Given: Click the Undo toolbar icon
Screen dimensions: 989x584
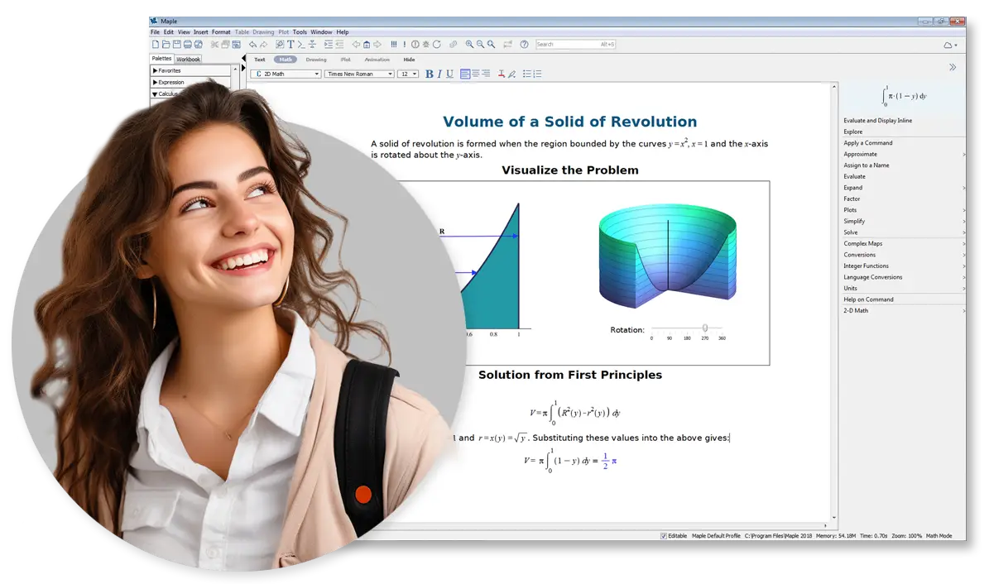Looking at the screenshot, I should point(252,44).
